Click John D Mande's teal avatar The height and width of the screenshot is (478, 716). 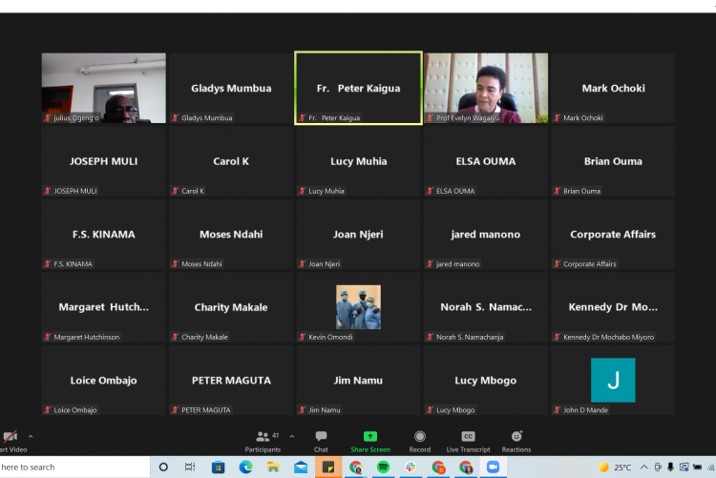coord(613,380)
